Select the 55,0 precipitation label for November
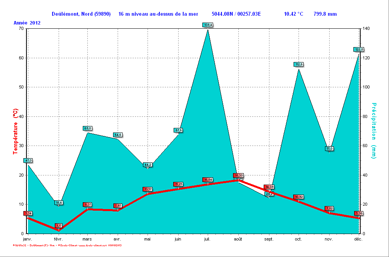389x257 pixels. point(329,149)
